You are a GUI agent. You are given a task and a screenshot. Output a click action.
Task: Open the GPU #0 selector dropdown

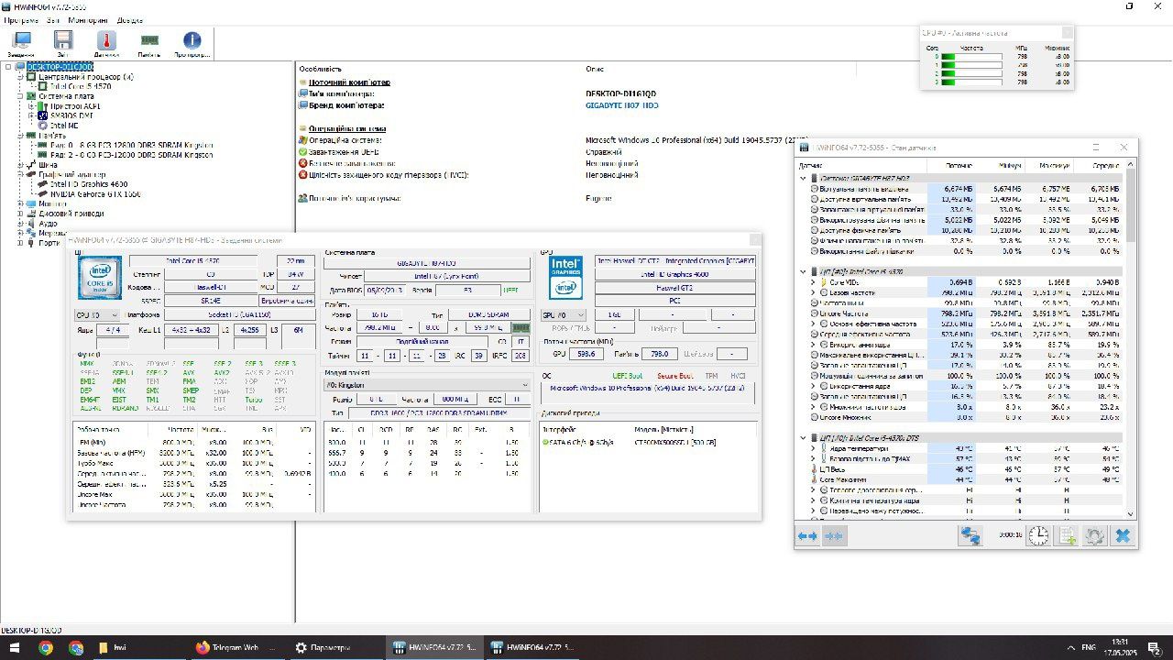tap(565, 315)
